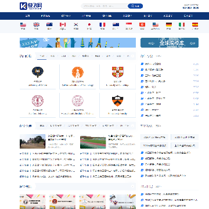Open Massachusetts Institute of Technology card
This screenshot has height=209, width=209.
pyautogui.click(x=78, y=105)
